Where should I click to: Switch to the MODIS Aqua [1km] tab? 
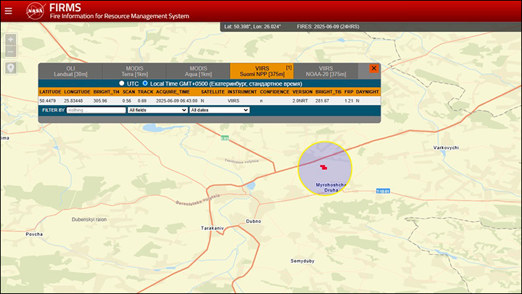[199, 71]
